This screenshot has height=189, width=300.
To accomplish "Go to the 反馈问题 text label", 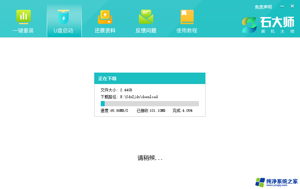I will click(x=146, y=31).
